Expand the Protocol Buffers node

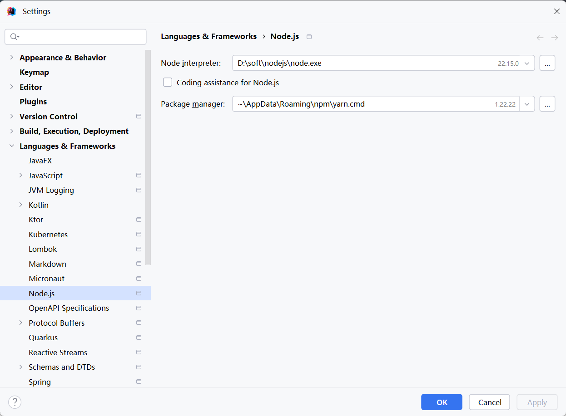(x=20, y=323)
